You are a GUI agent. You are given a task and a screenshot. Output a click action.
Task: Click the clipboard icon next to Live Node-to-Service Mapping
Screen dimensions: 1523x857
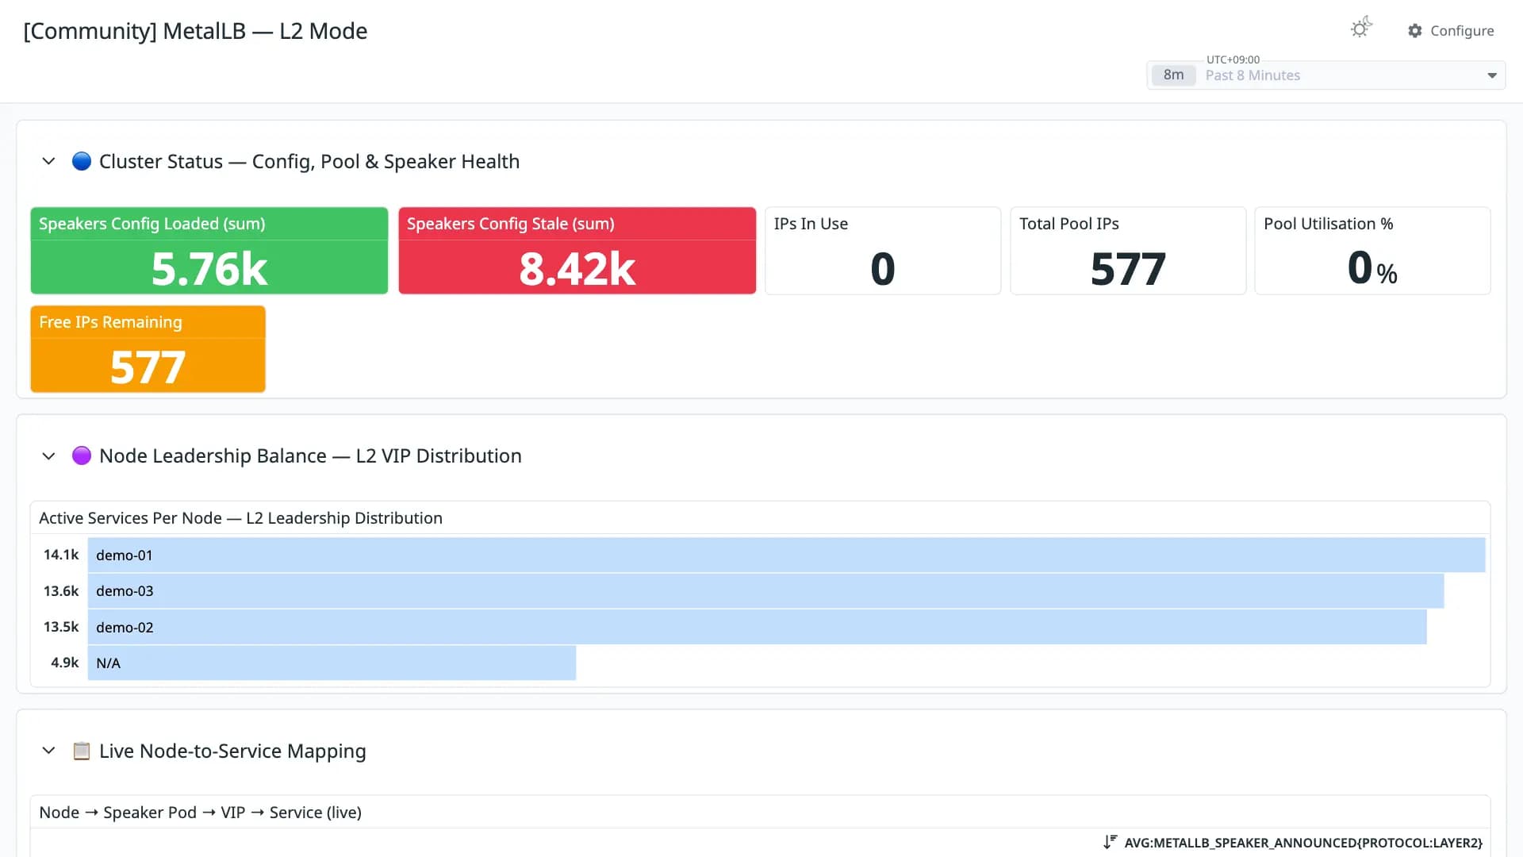(82, 751)
